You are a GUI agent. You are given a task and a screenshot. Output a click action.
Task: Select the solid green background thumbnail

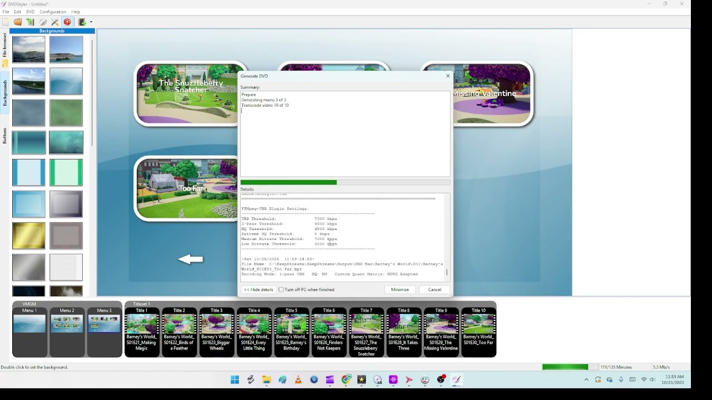(x=66, y=113)
